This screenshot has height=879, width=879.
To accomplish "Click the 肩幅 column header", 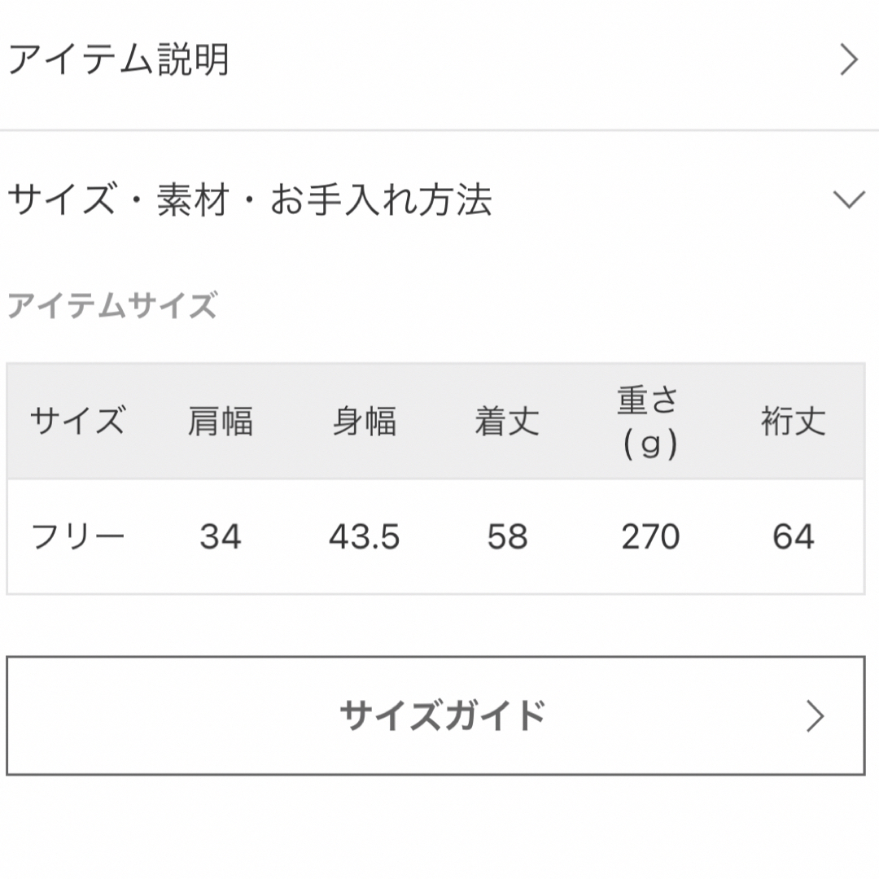I will 221,421.
